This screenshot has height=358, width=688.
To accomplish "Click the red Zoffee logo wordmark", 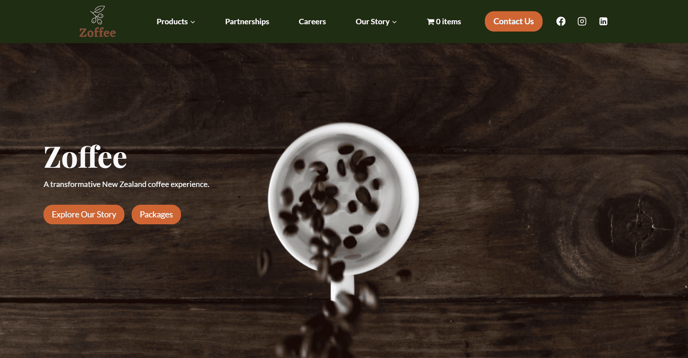I will (98, 33).
